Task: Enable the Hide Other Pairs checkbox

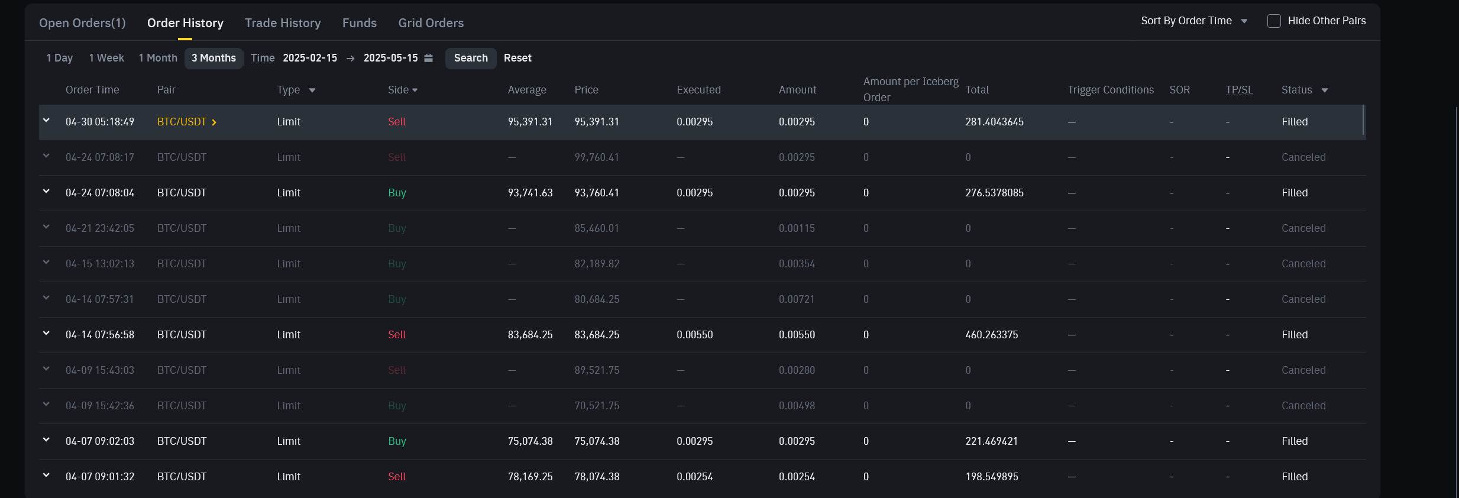Action: click(x=1274, y=21)
